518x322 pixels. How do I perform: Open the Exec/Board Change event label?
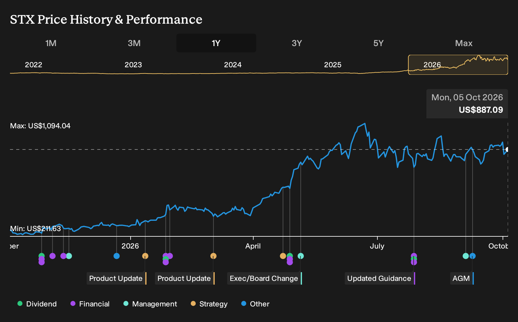[265, 278]
